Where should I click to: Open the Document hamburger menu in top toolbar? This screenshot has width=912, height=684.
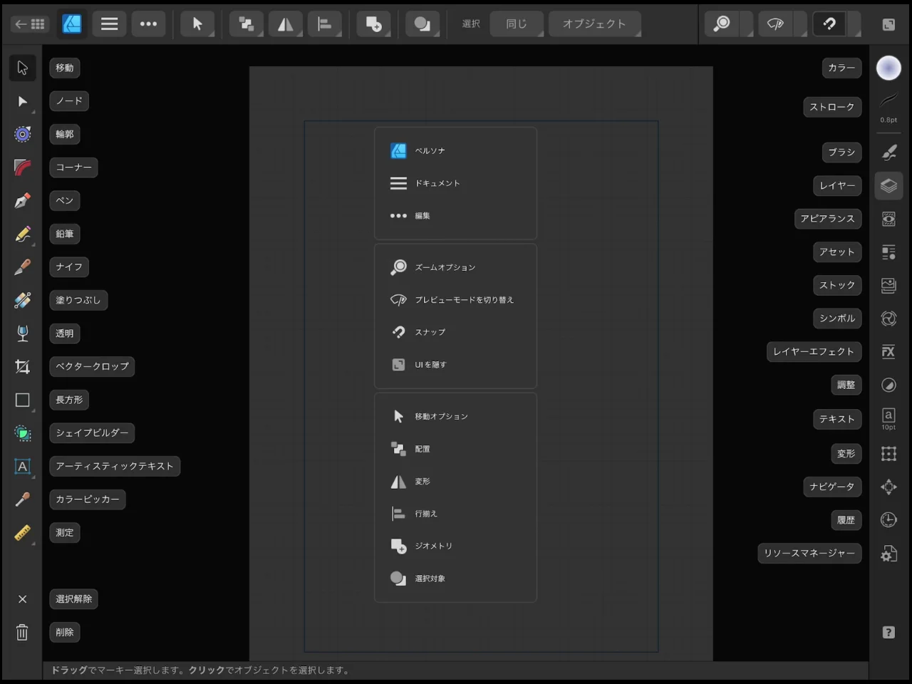point(110,24)
